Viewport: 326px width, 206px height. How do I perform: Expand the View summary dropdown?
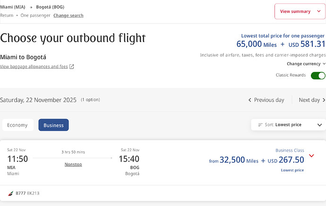click(x=300, y=11)
